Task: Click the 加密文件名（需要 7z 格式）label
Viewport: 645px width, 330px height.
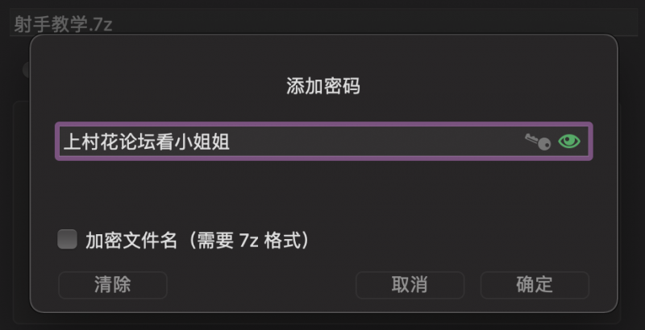Action: click(198, 240)
